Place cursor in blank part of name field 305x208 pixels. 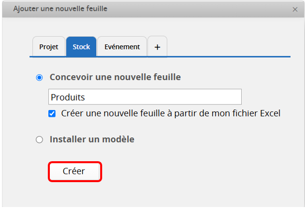[x=189, y=97]
